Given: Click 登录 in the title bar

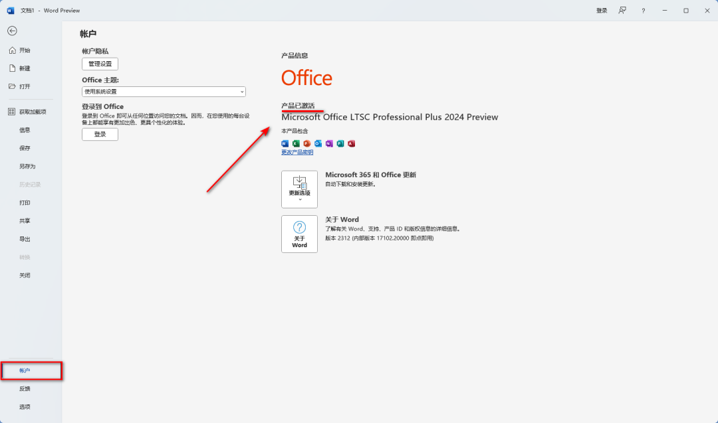Looking at the screenshot, I should pos(601,10).
